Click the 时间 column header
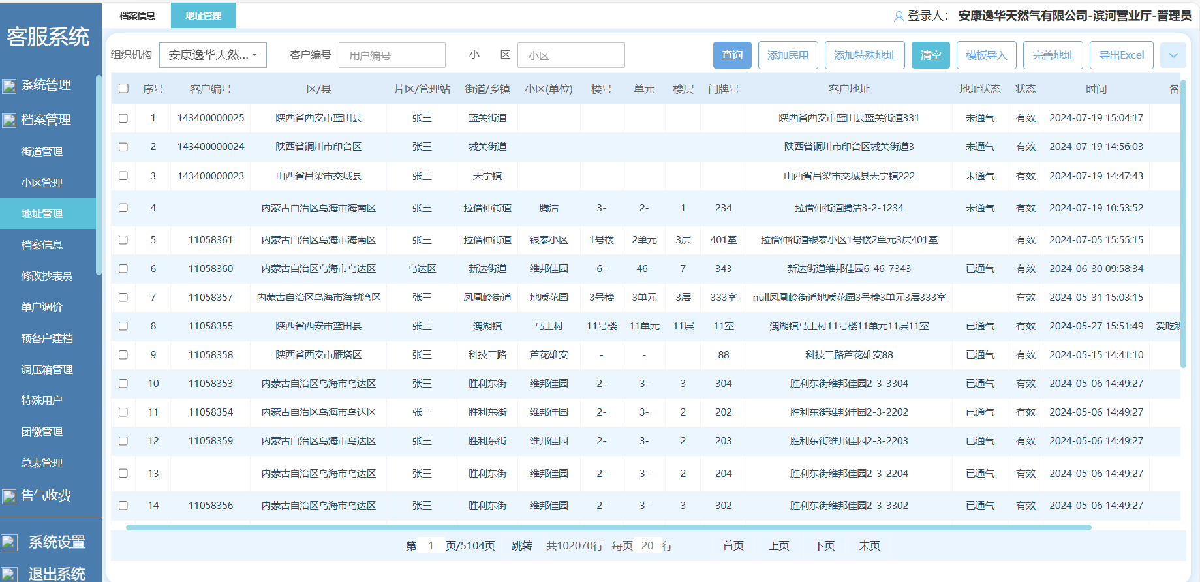Viewport: 1200px width, 582px height. [1096, 89]
